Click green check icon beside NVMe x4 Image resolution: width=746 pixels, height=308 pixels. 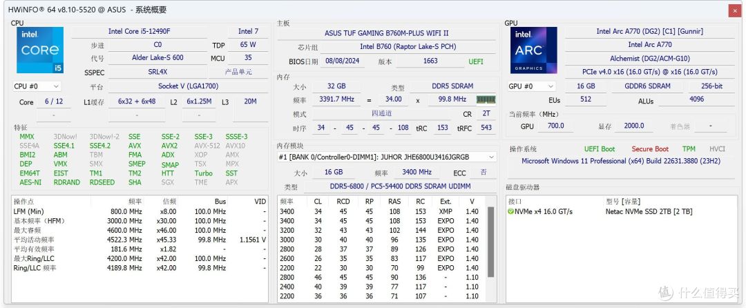510,211
